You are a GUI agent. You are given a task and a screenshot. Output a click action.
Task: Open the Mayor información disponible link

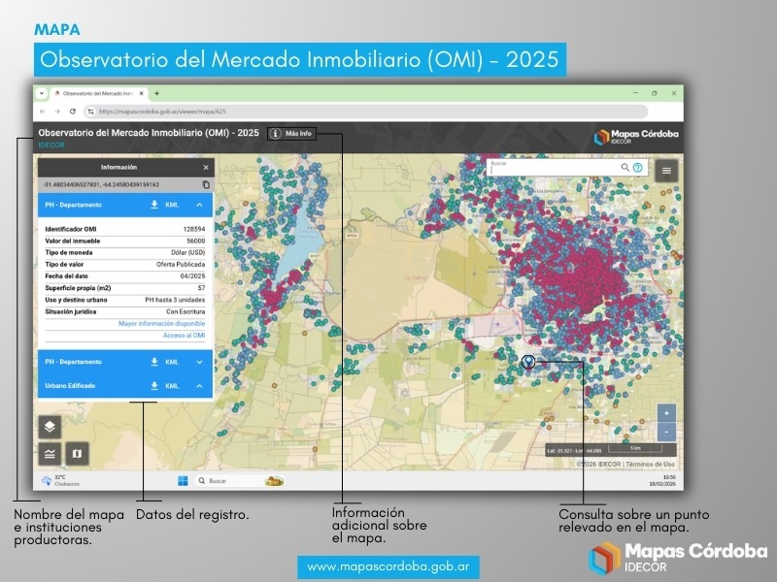(x=161, y=323)
